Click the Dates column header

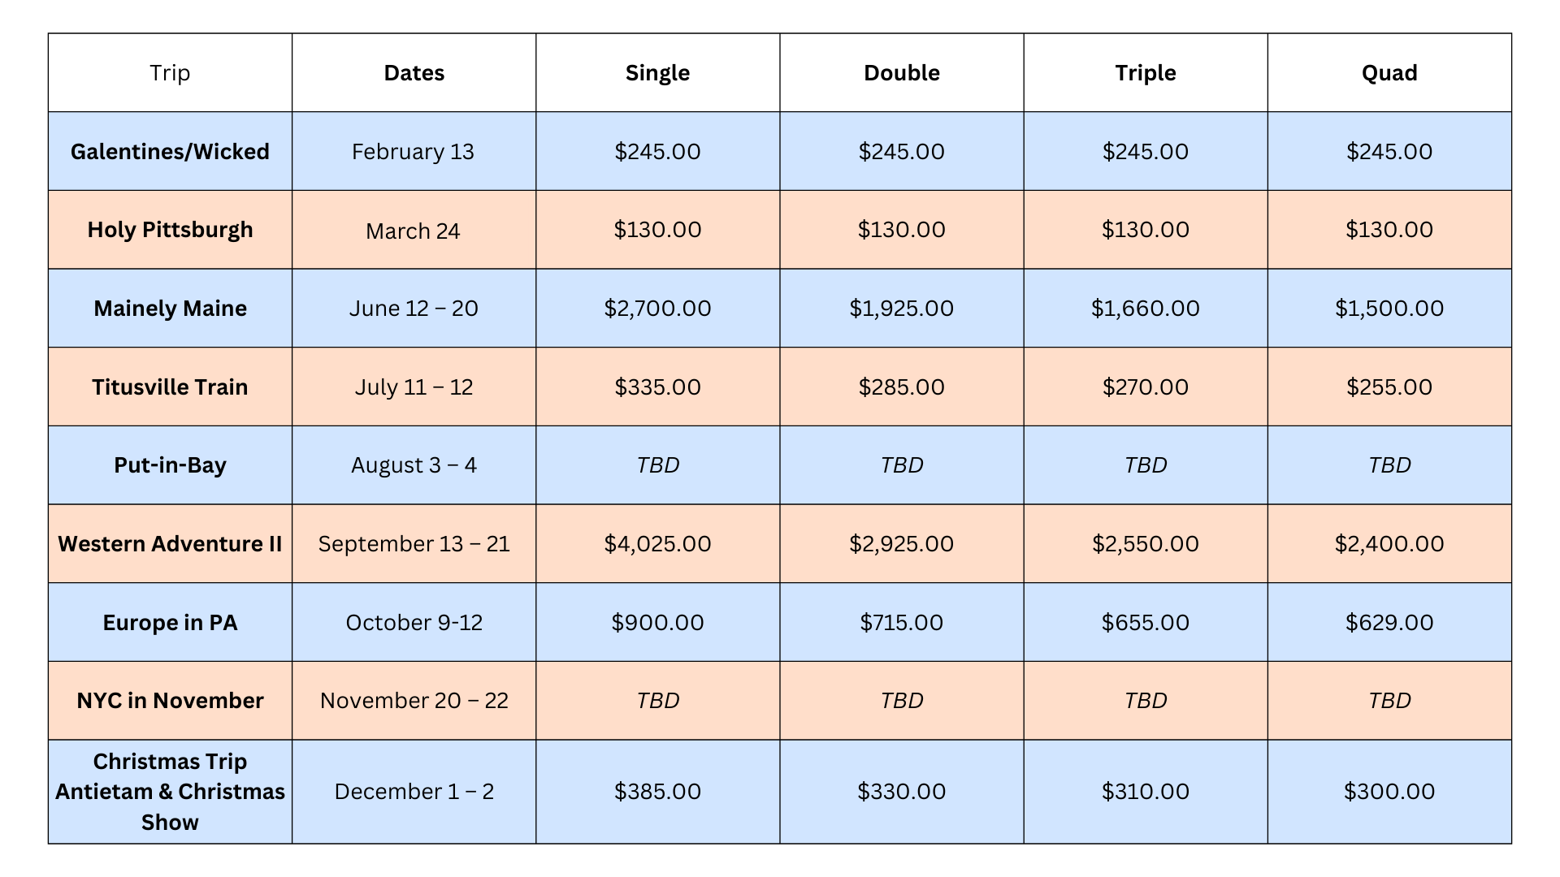point(414,73)
